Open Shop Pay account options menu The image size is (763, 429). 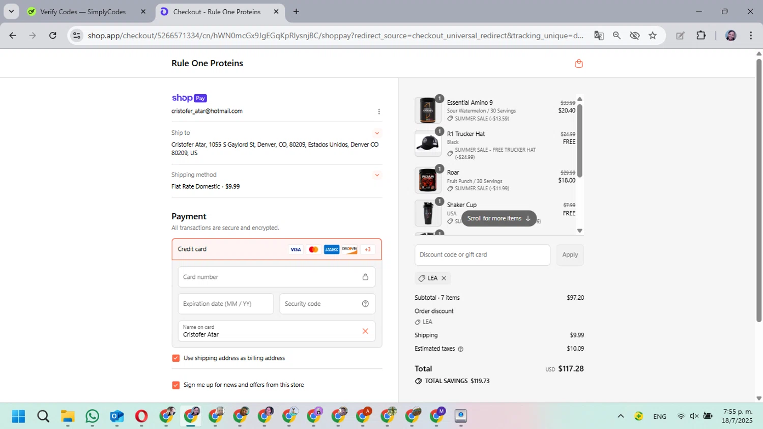378,111
